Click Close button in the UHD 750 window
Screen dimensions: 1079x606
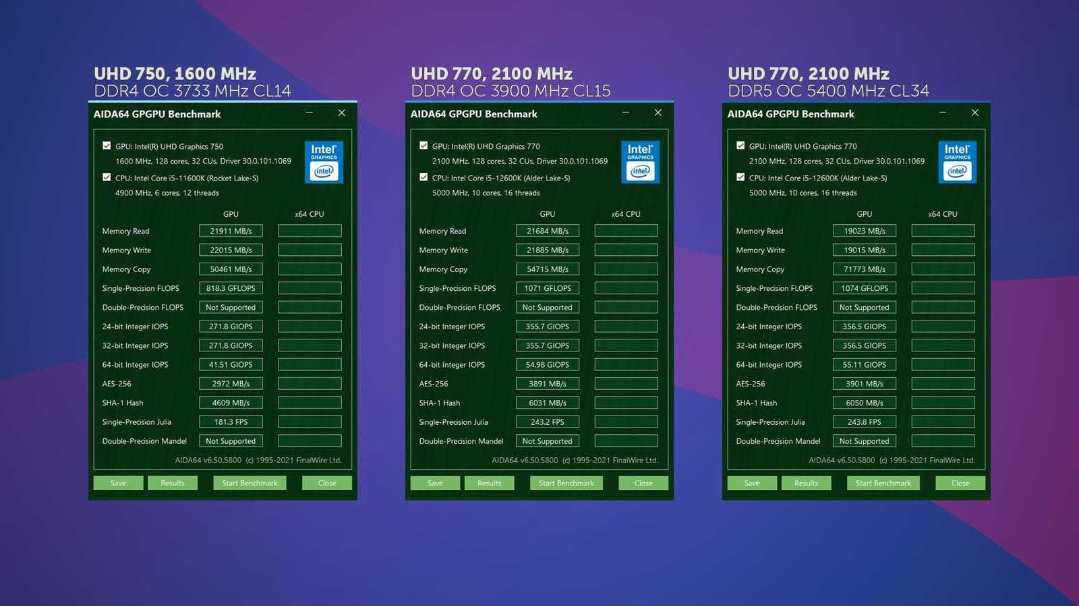click(327, 483)
